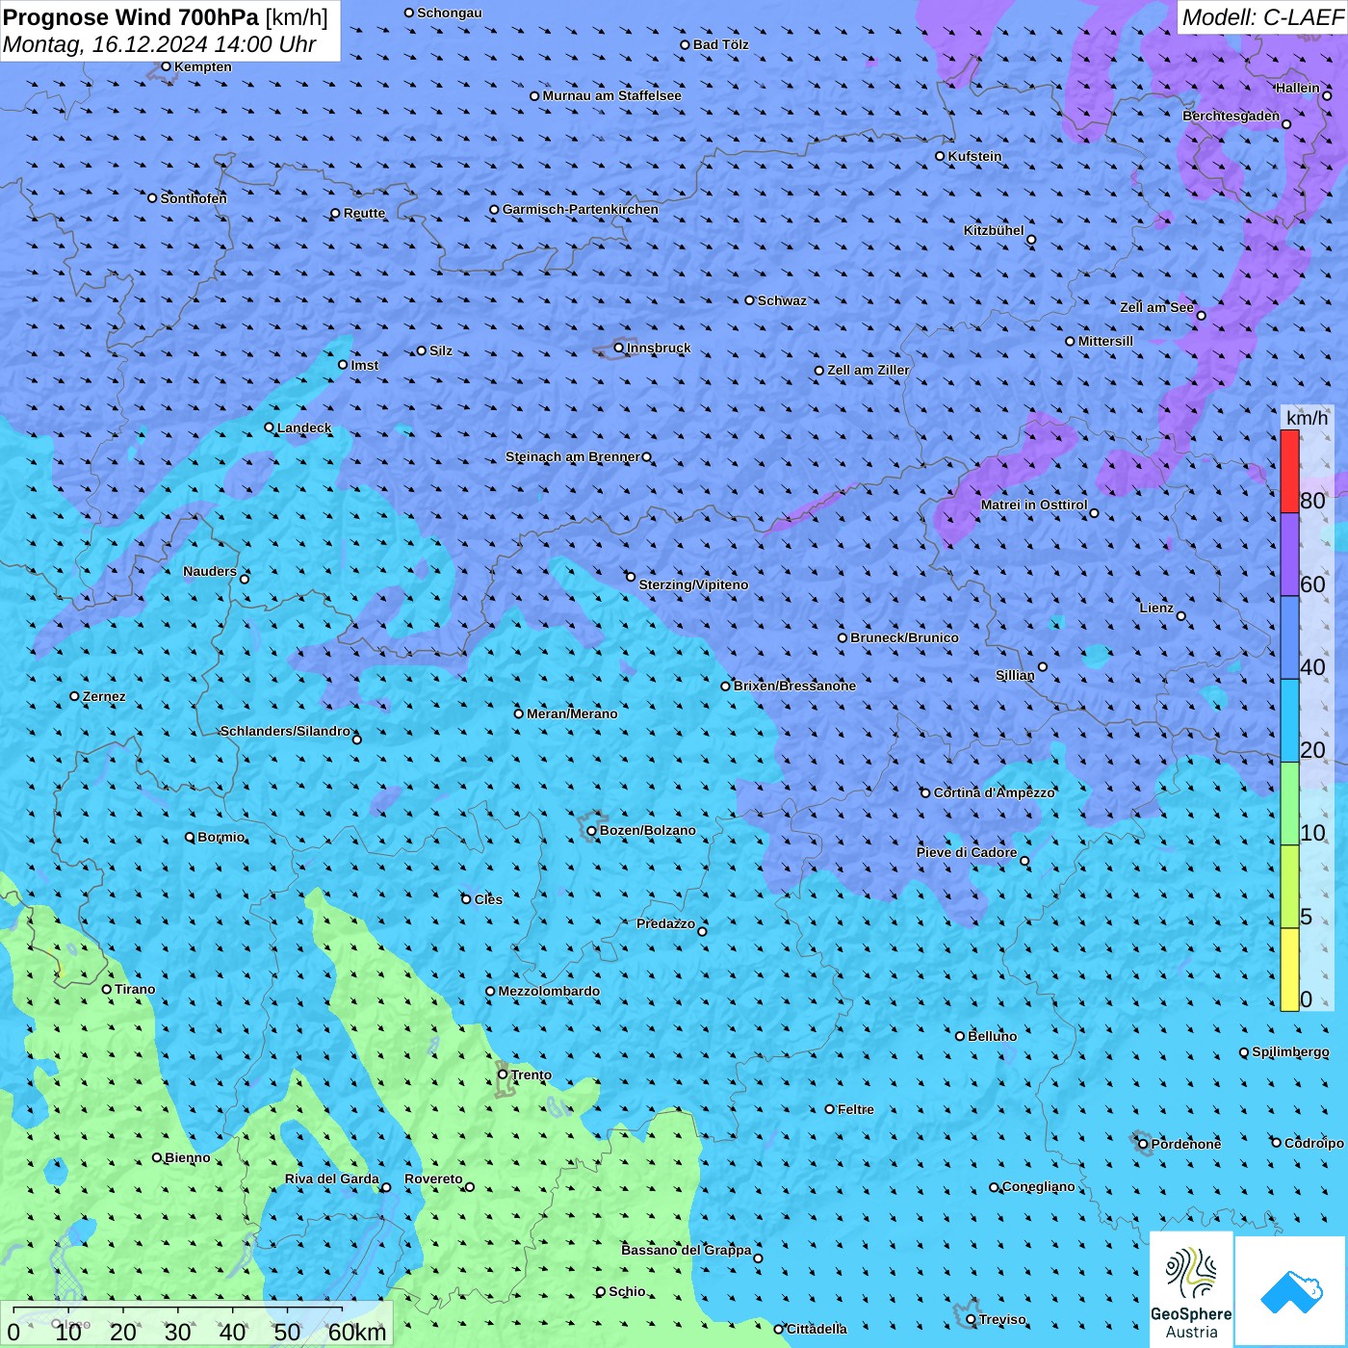
Task: Click the 'Spilimbergo' label
Action: click(x=1290, y=1051)
